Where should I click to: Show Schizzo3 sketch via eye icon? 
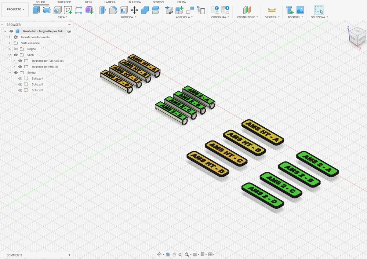pyautogui.click(x=20, y=84)
